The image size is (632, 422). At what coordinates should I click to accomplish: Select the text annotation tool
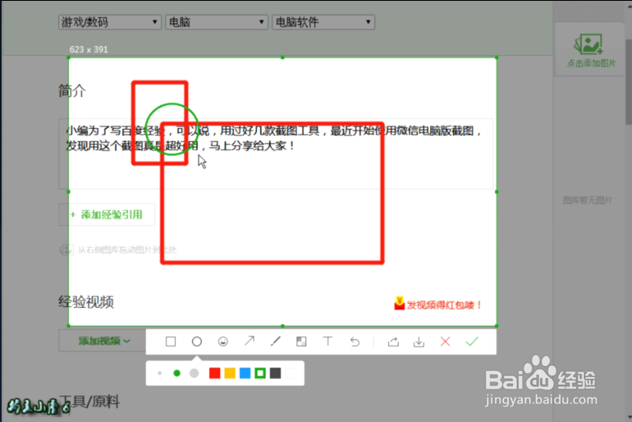pos(328,341)
